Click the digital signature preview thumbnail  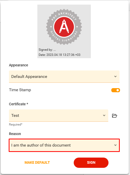[x=64, y=31]
